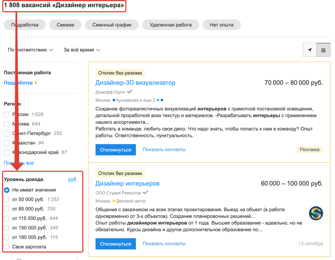Click verified checkmark next to Домофф Групп
The image size is (335, 260).
click(130, 92)
